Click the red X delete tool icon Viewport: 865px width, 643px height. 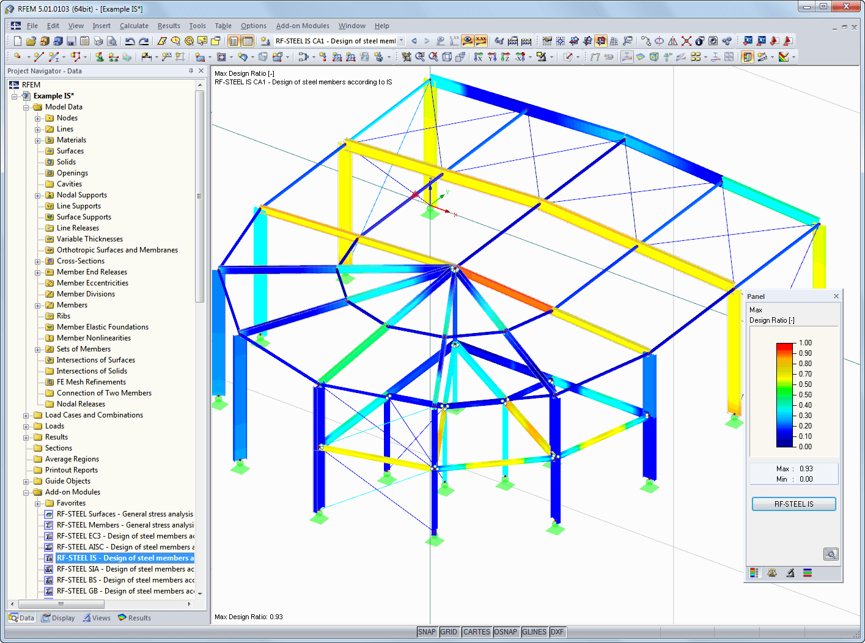[686, 41]
